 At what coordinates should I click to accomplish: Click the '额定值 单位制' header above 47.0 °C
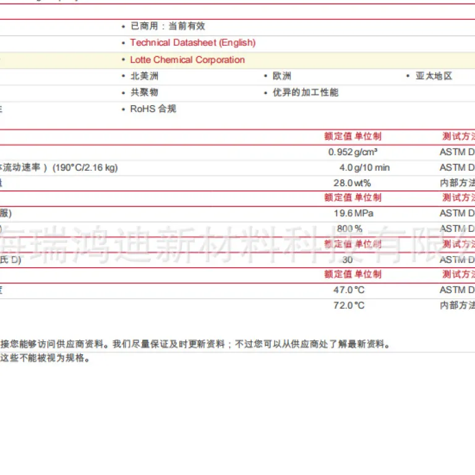coord(353,274)
